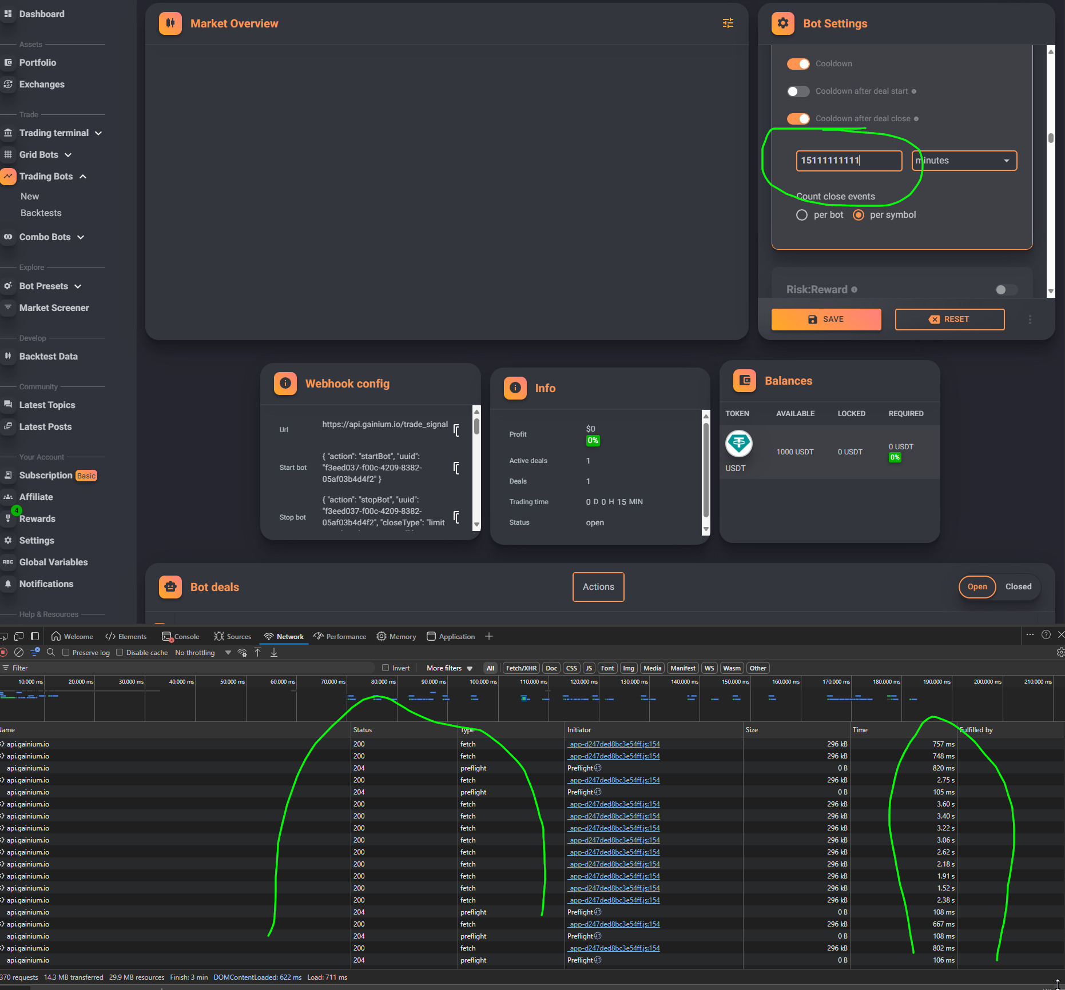The width and height of the screenshot is (1065, 990).
Task: Open network conditions icon
Action: 243,652
